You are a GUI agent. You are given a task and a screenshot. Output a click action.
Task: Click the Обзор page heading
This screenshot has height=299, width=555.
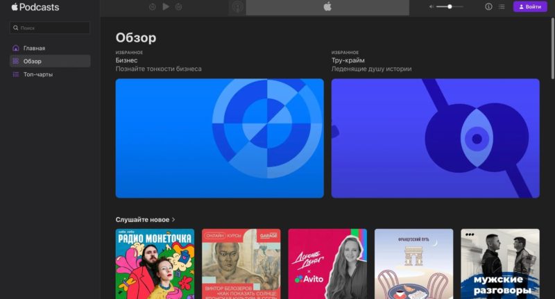click(x=136, y=38)
